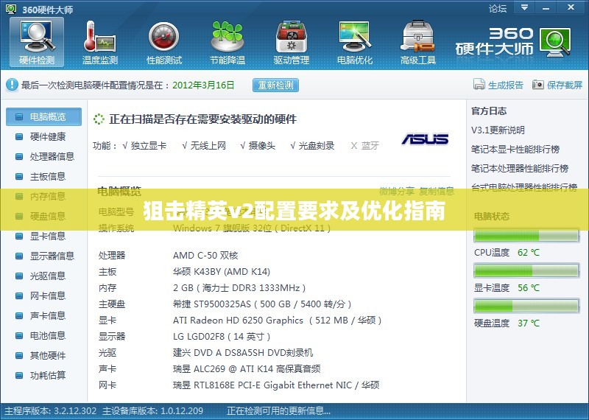Click 正在检测可用的更新信息 status text

point(279,411)
